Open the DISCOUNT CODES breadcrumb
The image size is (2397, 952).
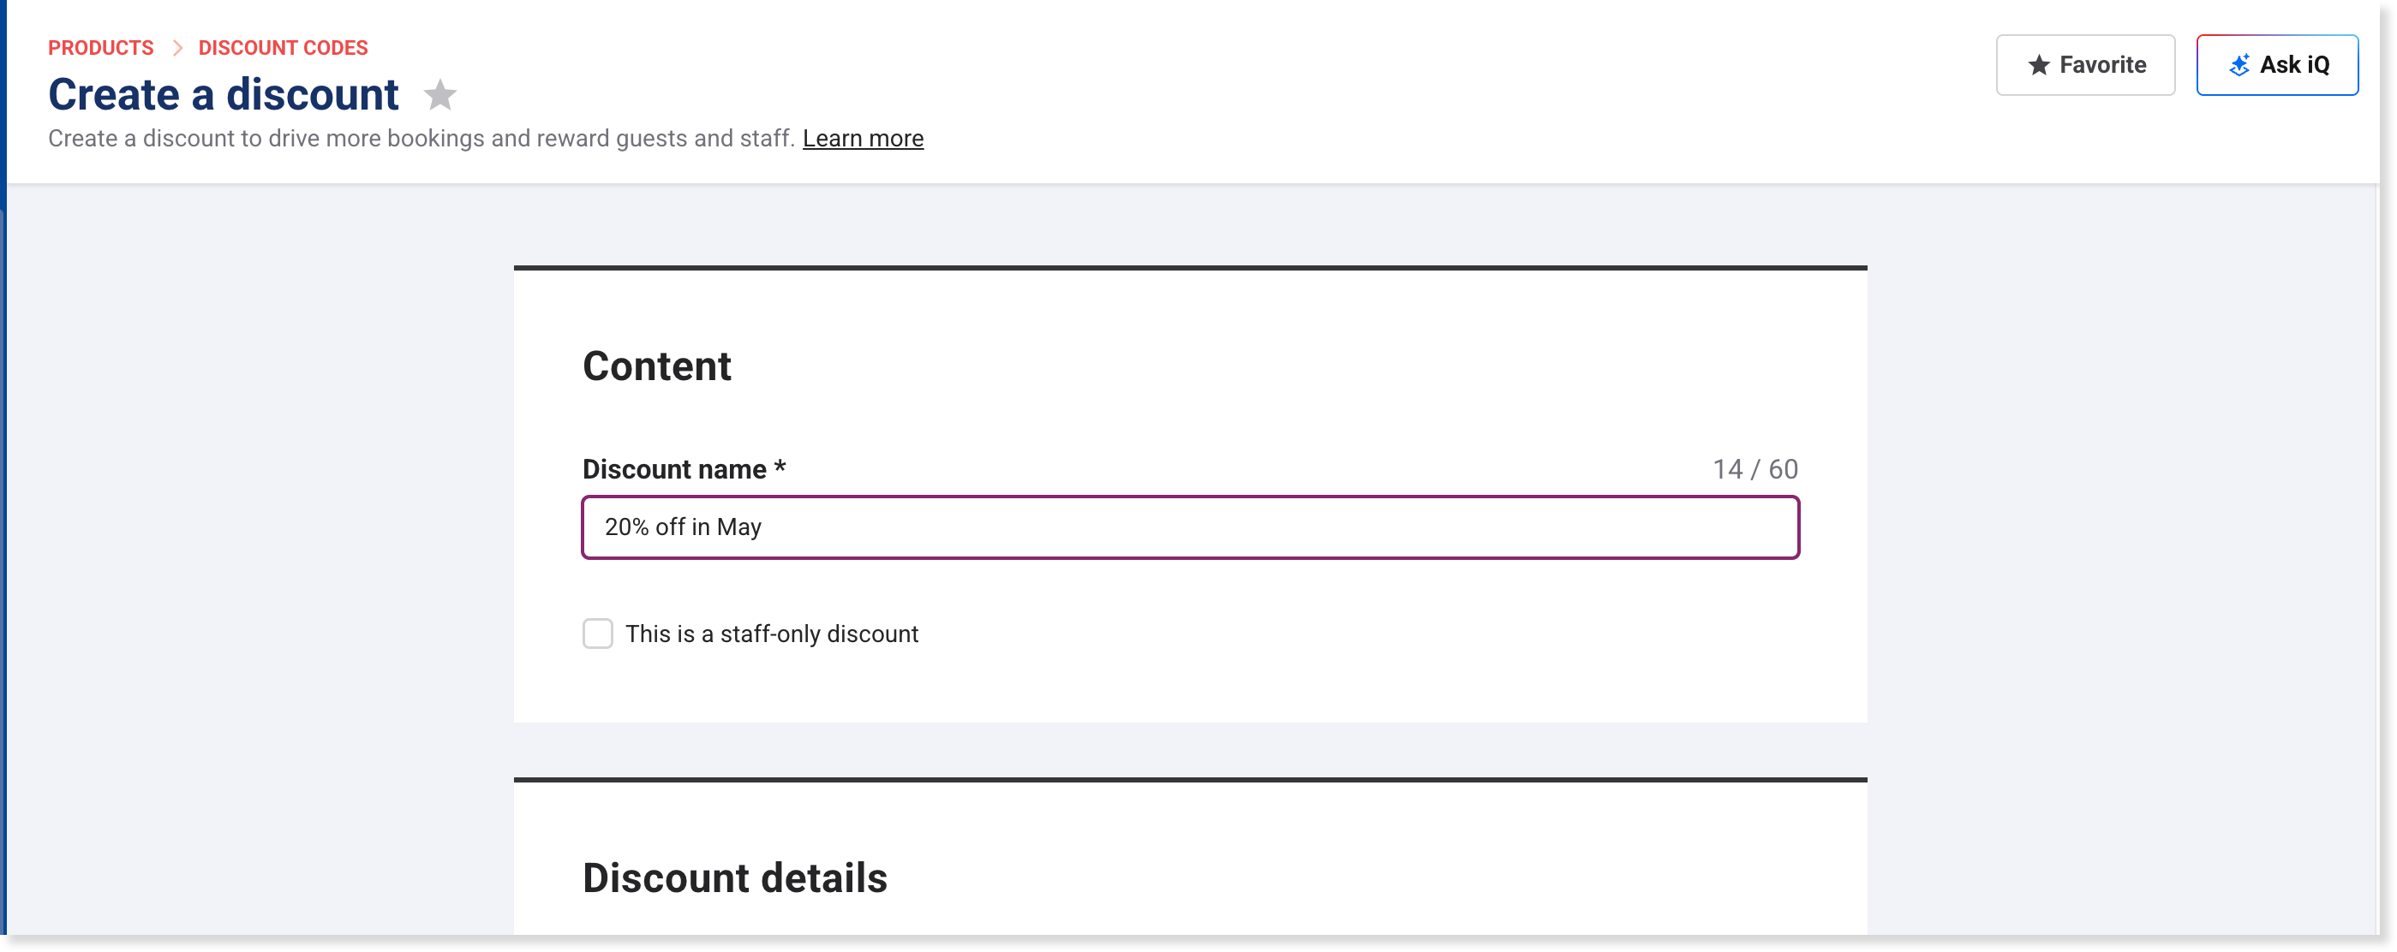click(x=283, y=47)
